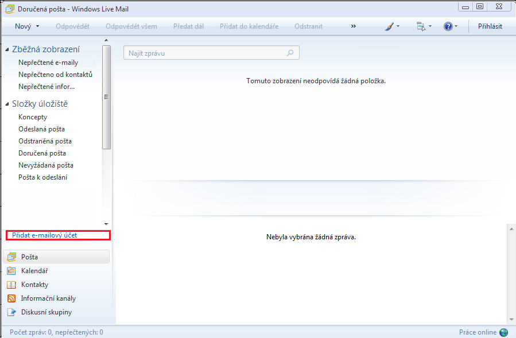Click the Práce online status text

coord(478,332)
